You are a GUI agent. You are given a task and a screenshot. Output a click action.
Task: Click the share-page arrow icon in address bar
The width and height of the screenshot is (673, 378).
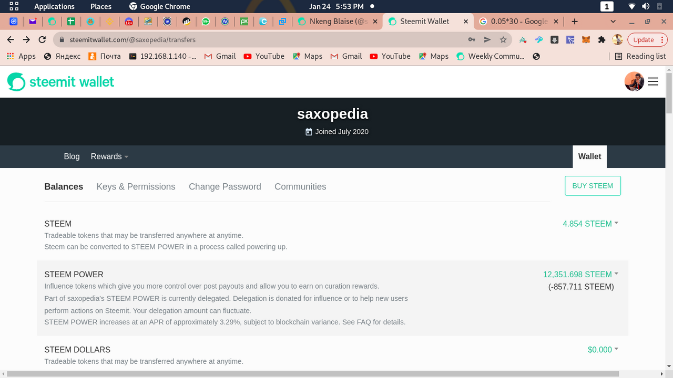[487, 39]
